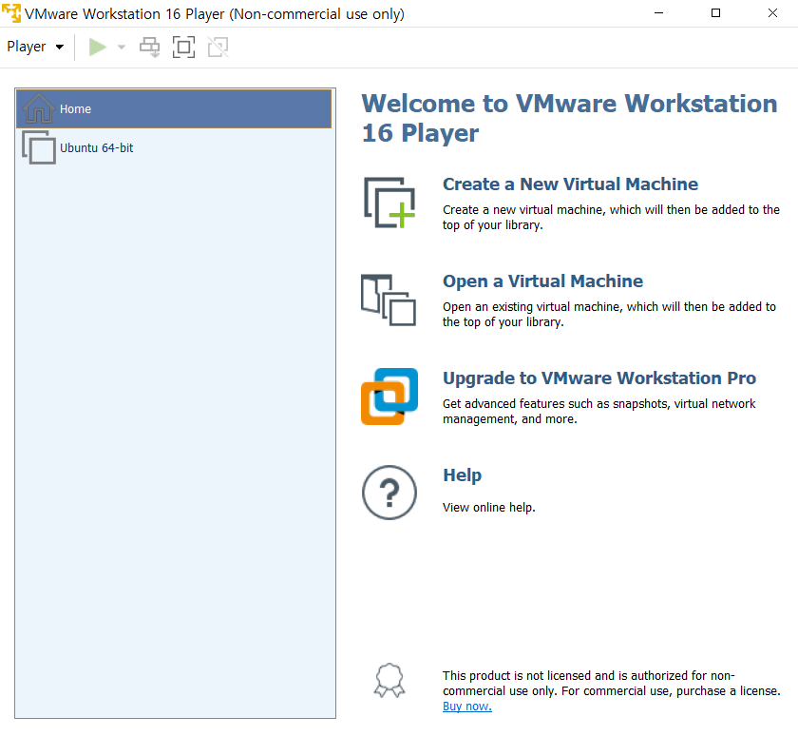
Task: Click the Open a Virtual Machine heading
Action: coord(542,281)
